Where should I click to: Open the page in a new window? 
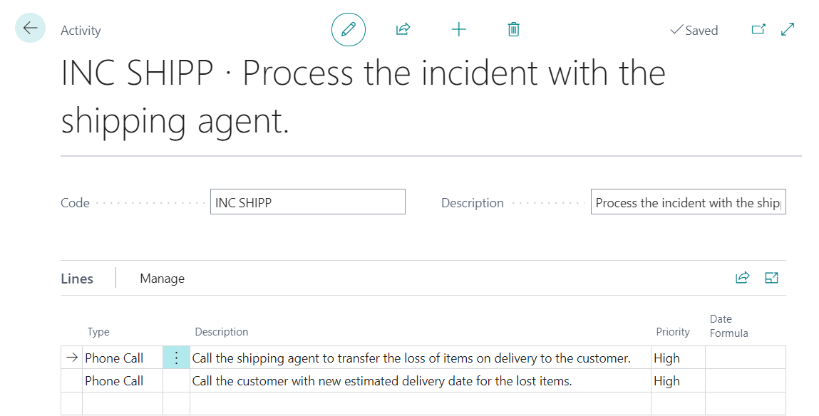point(758,29)
